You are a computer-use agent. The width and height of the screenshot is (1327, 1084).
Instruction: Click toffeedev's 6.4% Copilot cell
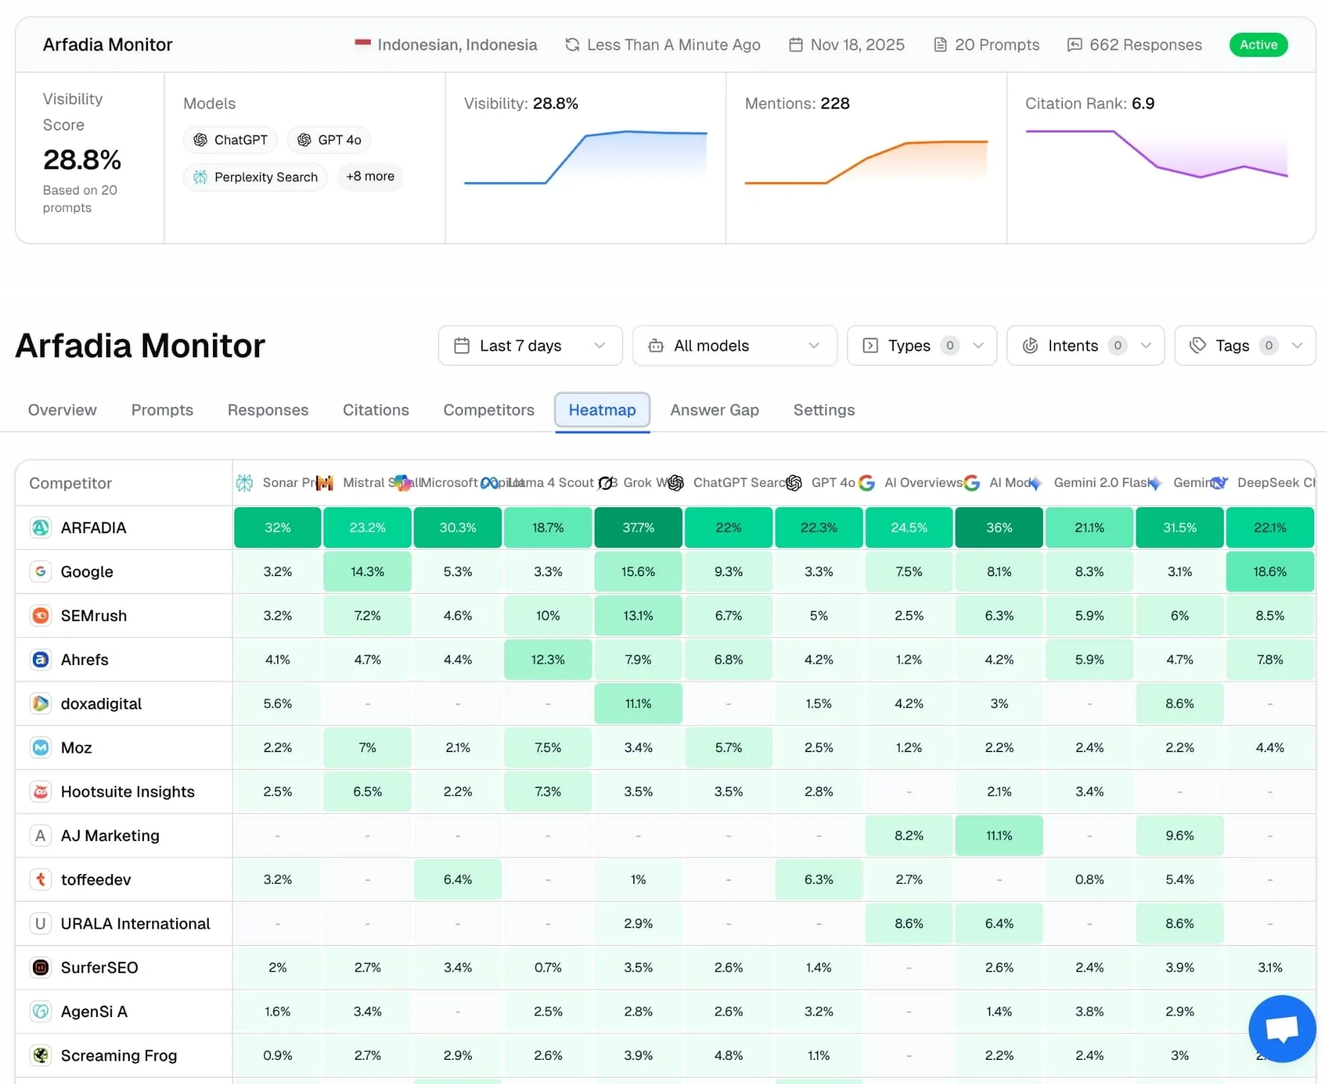point(457,879)
